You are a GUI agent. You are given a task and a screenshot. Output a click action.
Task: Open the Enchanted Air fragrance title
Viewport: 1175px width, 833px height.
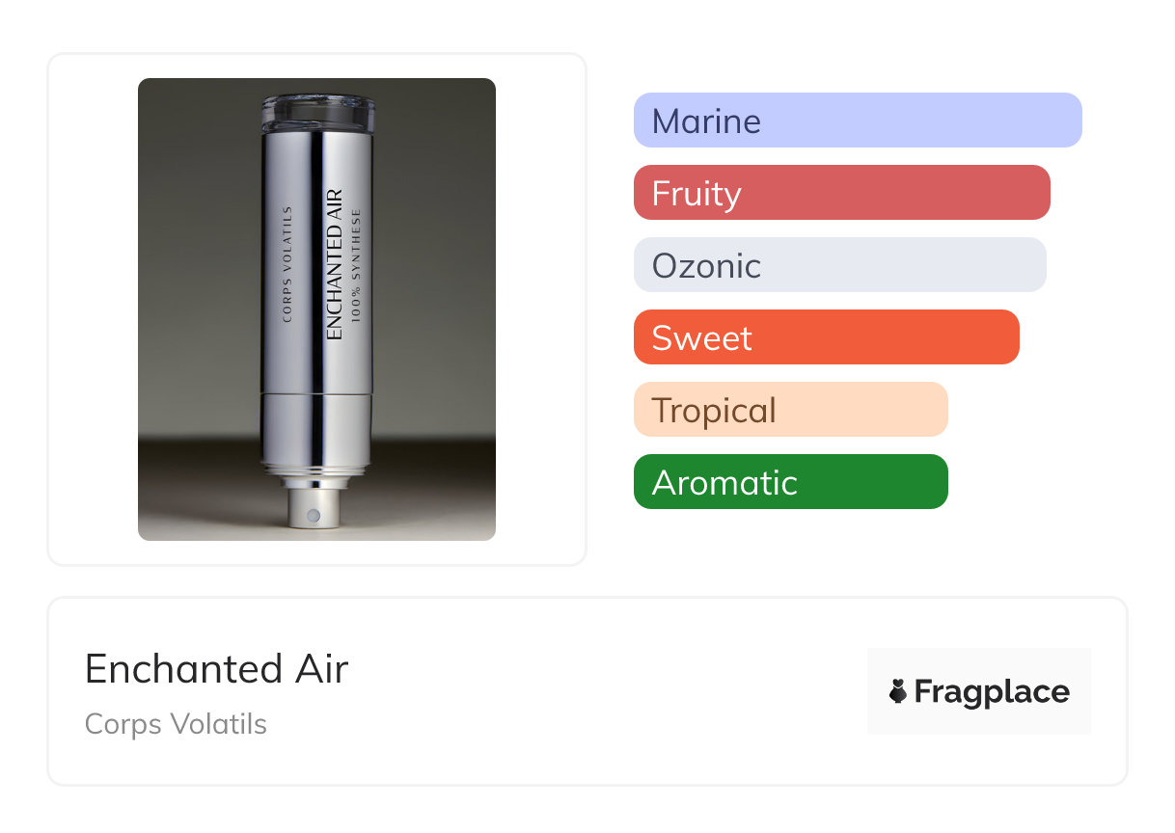point(216,669)
